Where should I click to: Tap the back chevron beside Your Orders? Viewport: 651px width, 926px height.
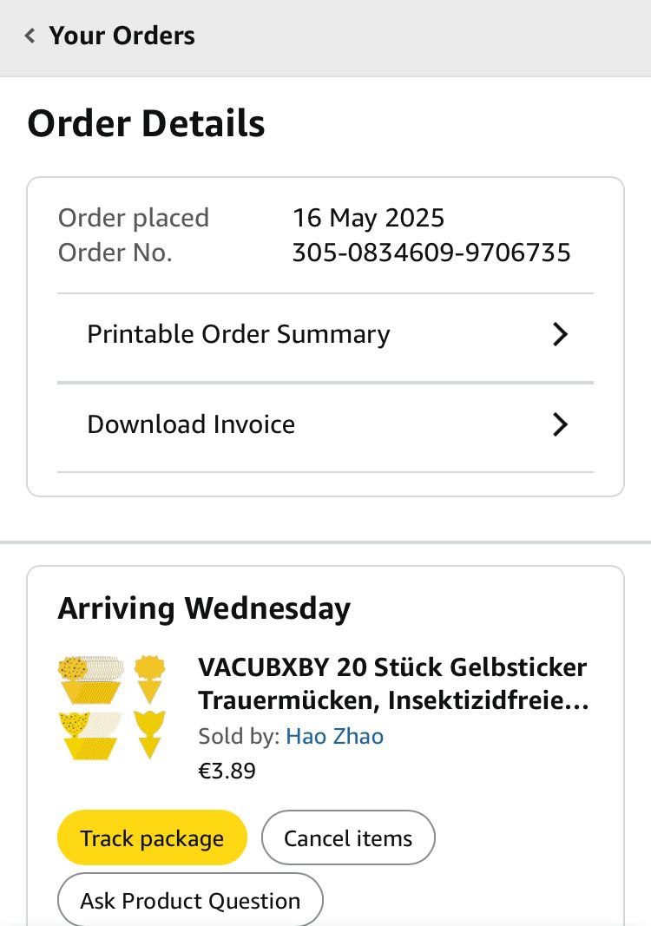point(30,36)
